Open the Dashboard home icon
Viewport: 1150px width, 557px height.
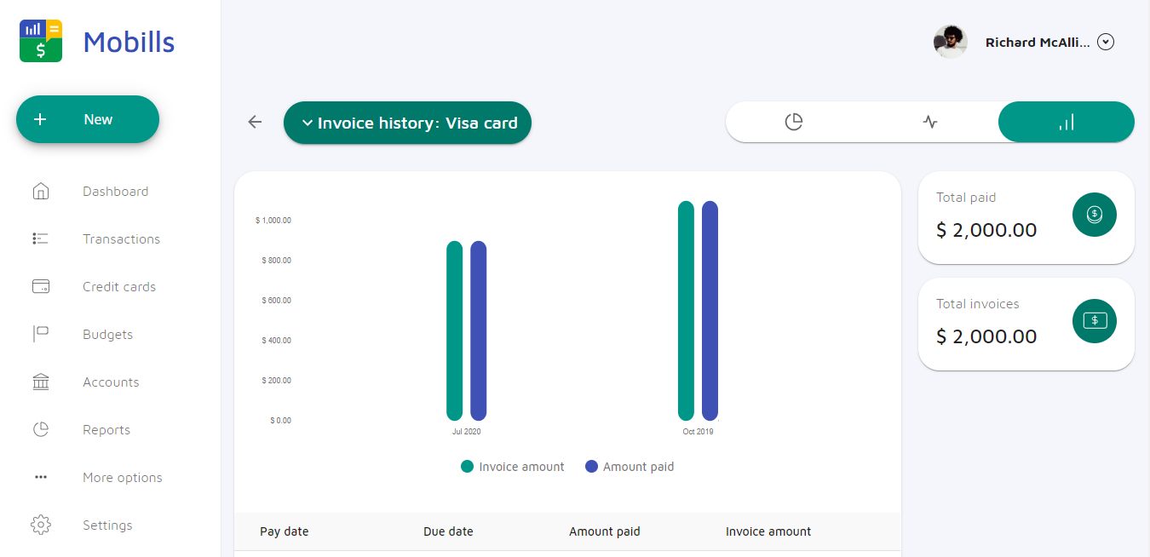point(41,191)
